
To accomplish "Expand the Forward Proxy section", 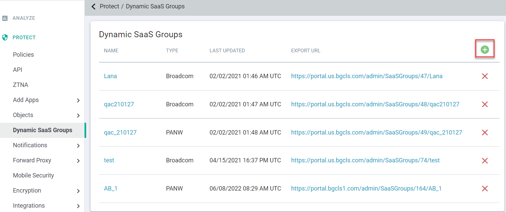I will (x=78, y=160).
